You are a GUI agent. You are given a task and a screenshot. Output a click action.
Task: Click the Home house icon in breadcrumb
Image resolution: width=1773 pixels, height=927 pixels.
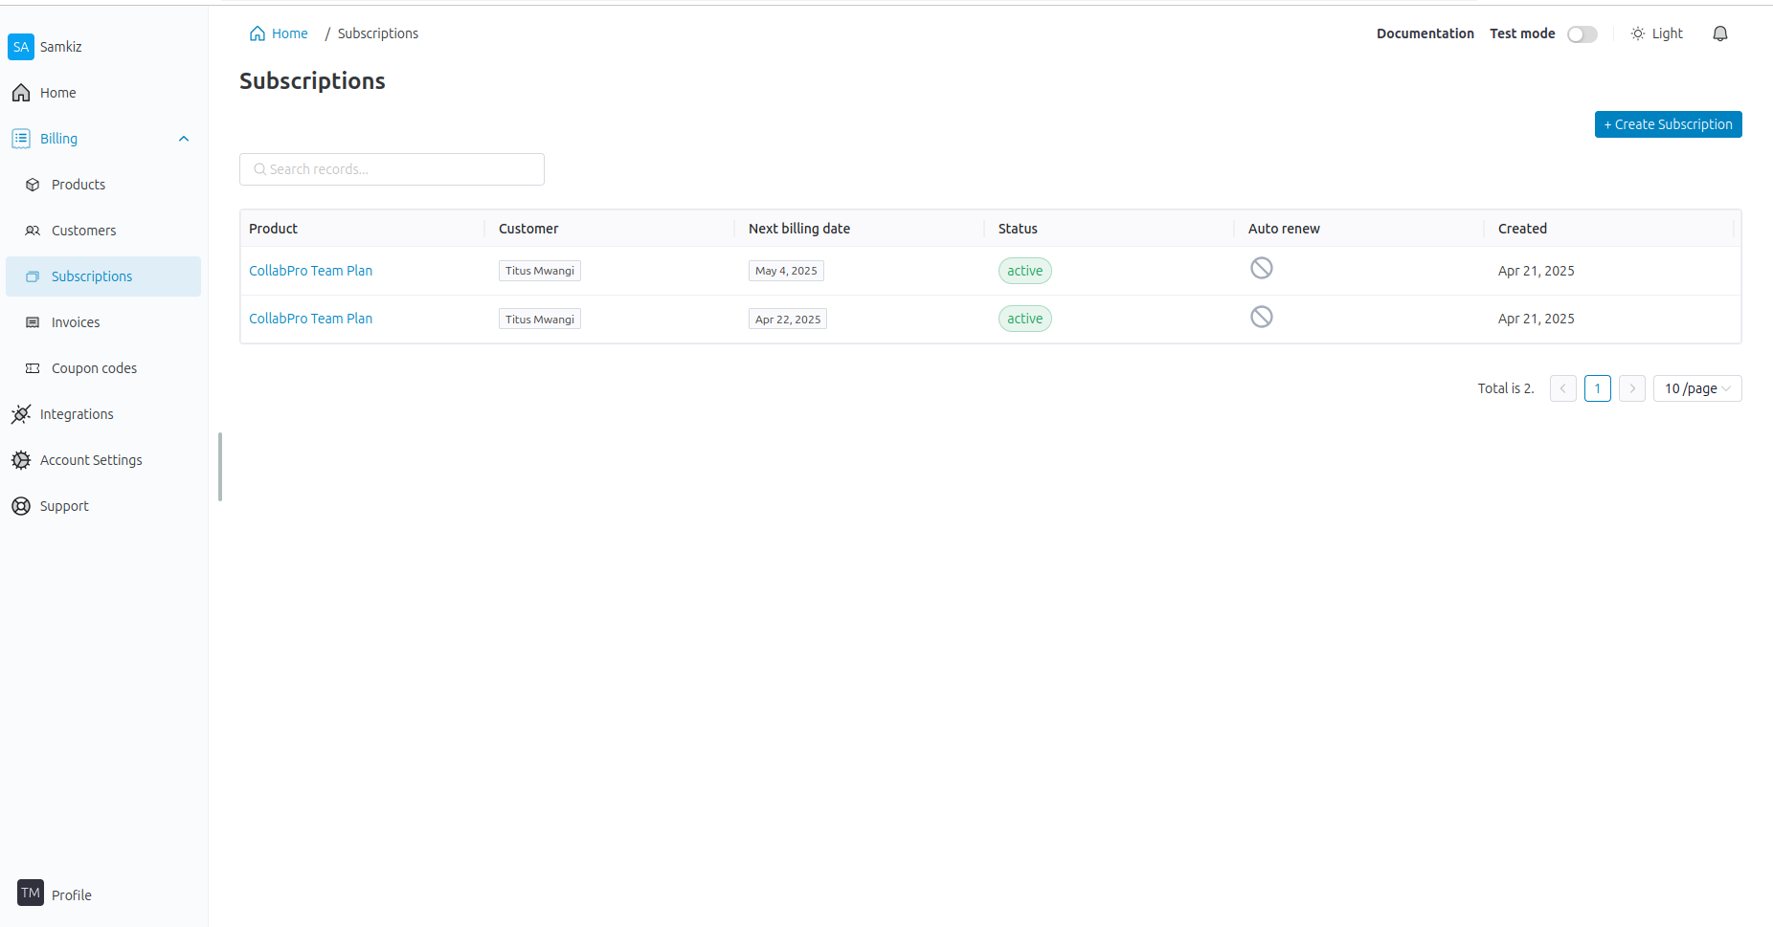tap(258, 33)
